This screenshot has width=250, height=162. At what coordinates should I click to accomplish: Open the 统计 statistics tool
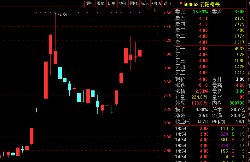[x=123, y=3]
